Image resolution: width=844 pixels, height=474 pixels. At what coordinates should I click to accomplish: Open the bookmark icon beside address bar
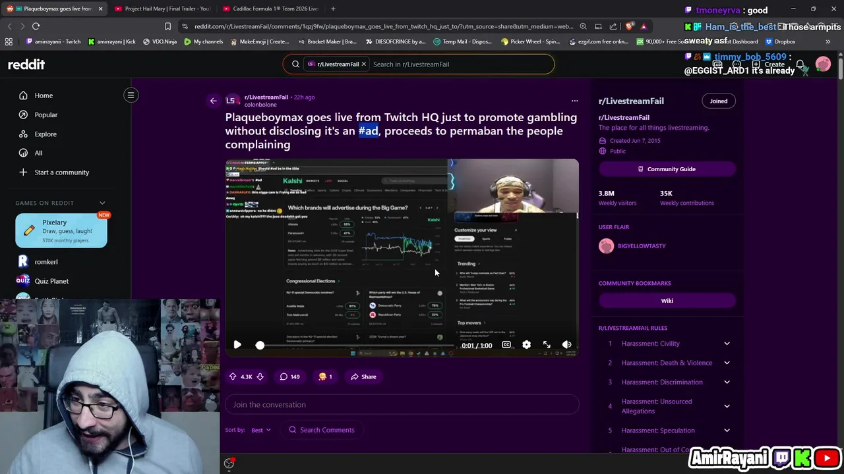167,26
